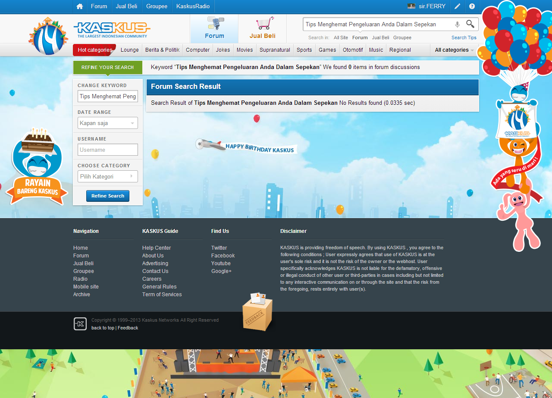
Task: Open the Movies category
Action: (245, 50)
